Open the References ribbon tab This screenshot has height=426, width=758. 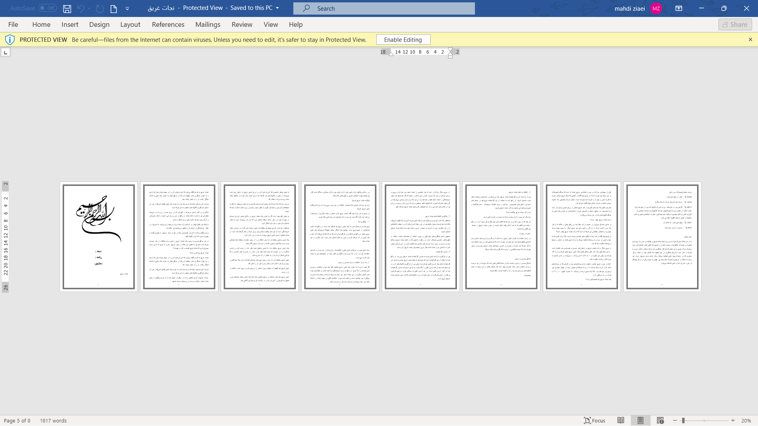coord(168,24)
